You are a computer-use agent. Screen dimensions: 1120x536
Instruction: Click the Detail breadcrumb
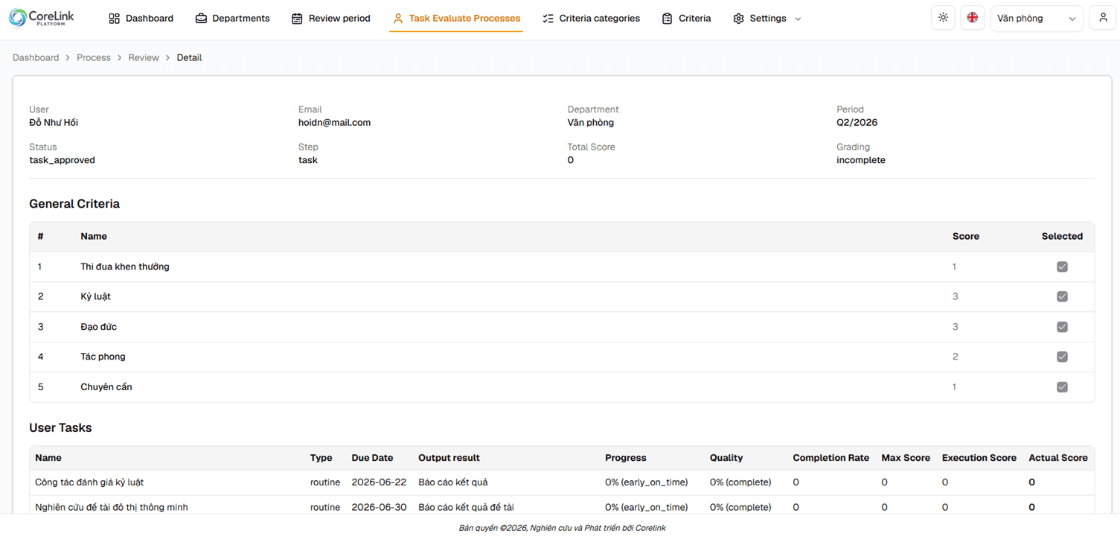pos(189,57)
